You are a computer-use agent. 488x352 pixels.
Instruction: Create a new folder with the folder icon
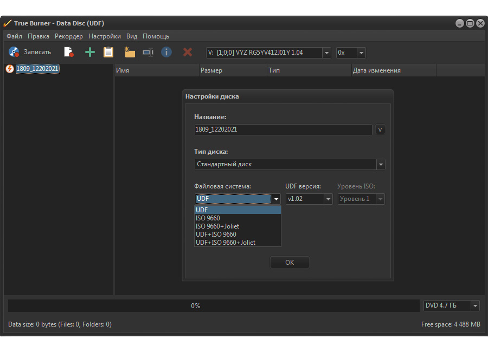pos(129,52)
